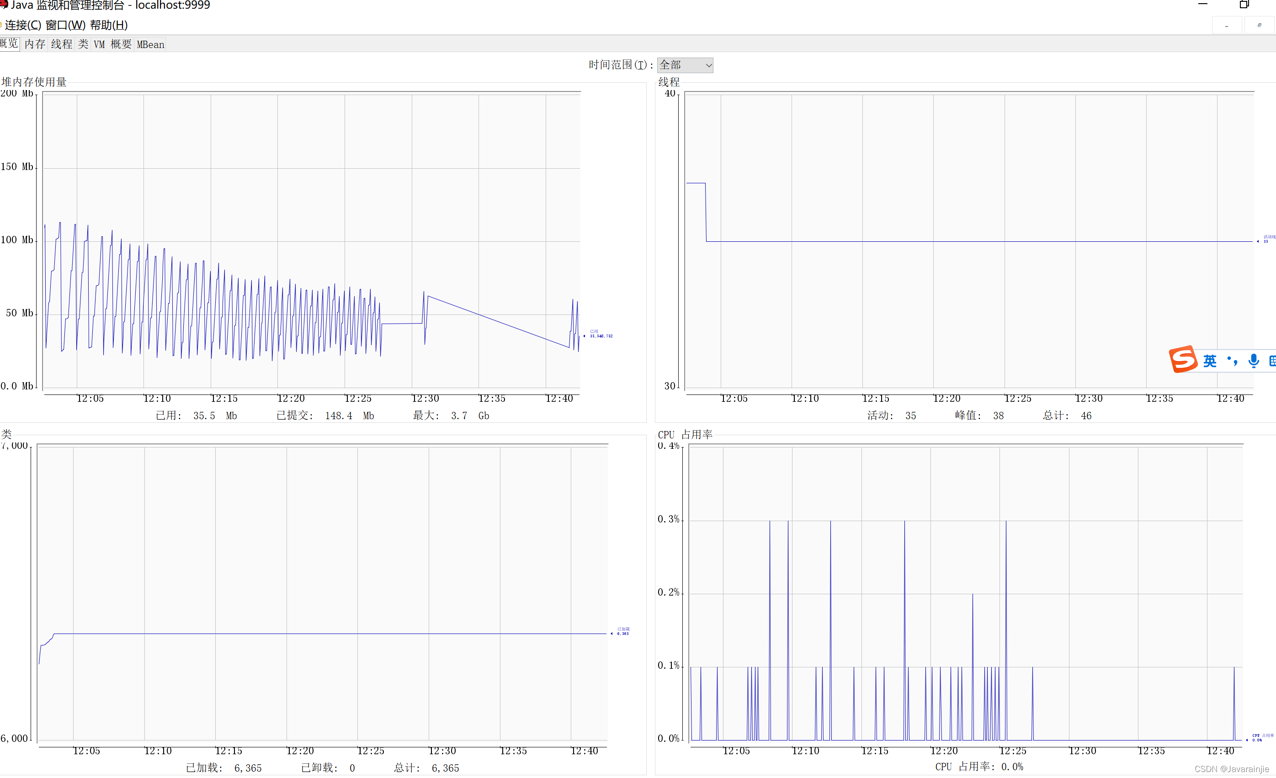Click the 已用 35.5 Mb heap value
Screen dimensions: 1276x778
(x=196, y=416)
